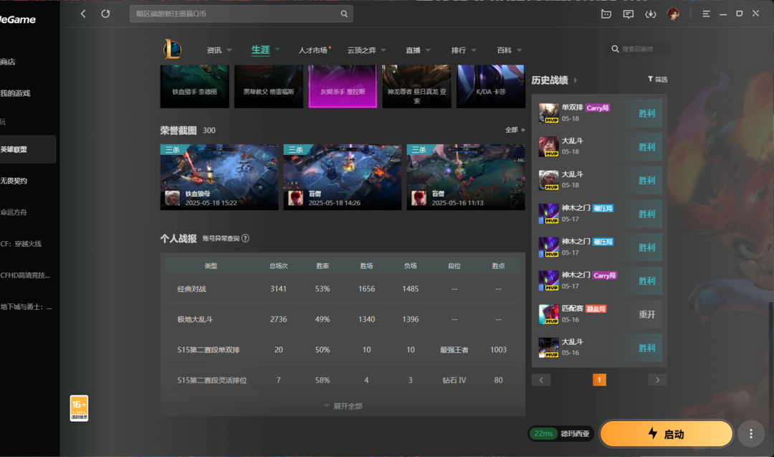Click the 经典对战 row label
774x457 pixels.
191,289
